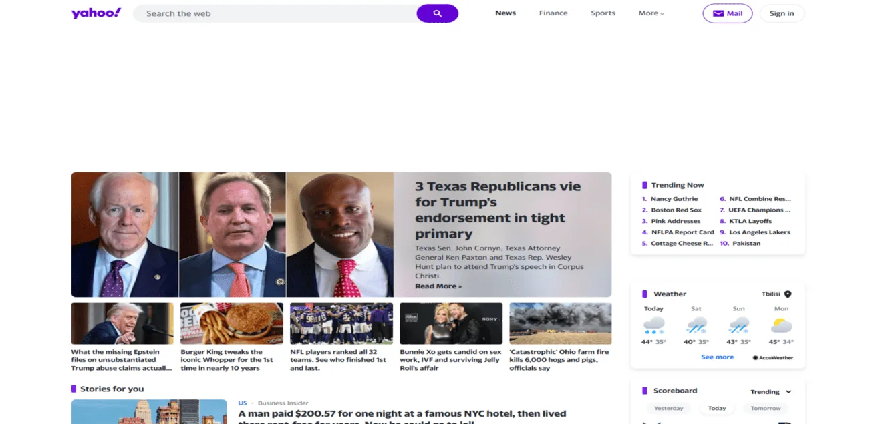874x424 pixels.
Task: Click the Scoreboard heading
Action: 675,391
